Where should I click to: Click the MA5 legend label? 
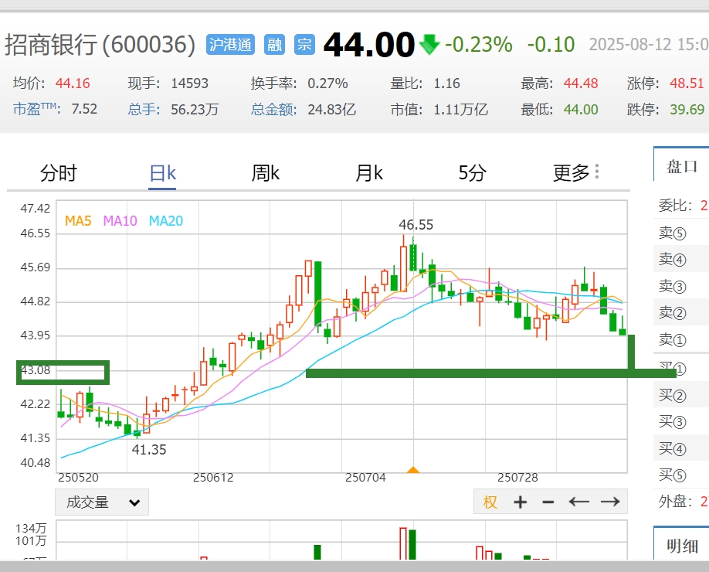[78, 221]
